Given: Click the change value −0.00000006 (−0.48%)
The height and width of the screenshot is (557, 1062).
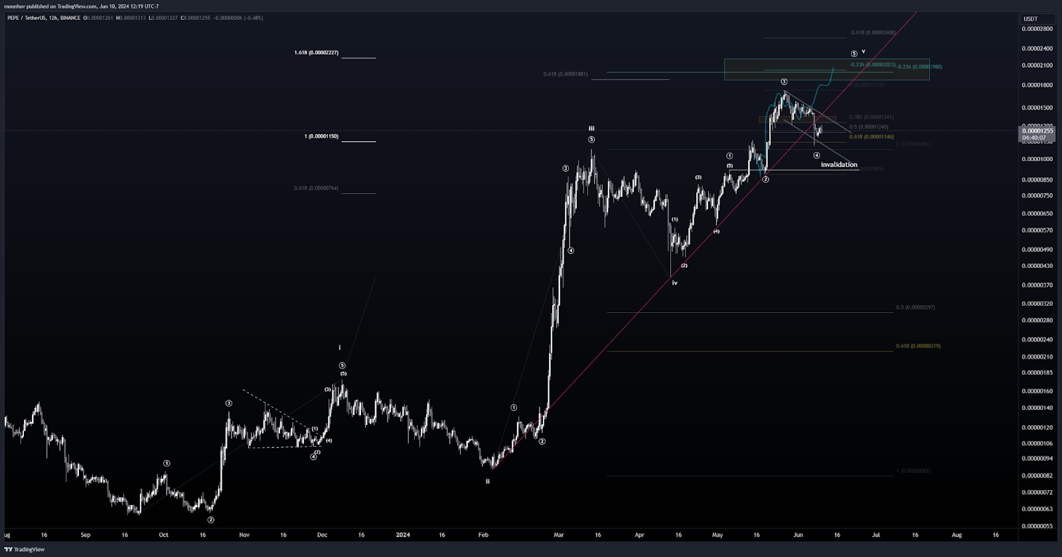Looking at the screenshot, I should pos(238,18).
